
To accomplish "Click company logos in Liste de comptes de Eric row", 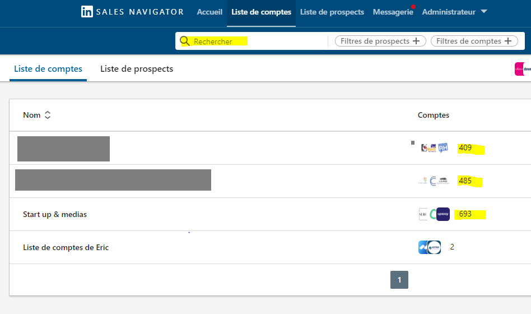I will click(430, 247).
